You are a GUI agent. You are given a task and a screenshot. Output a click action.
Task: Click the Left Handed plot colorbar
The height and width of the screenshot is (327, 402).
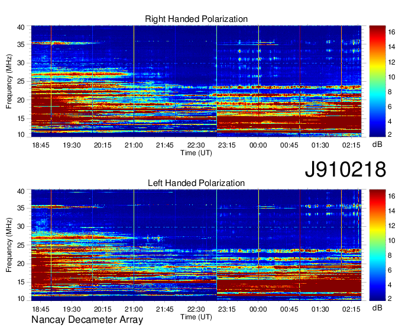click(377, 245)
